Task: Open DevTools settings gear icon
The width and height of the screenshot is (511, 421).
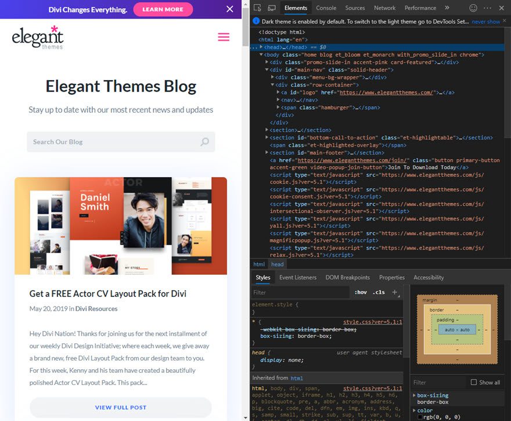Action: click(473, 8)
